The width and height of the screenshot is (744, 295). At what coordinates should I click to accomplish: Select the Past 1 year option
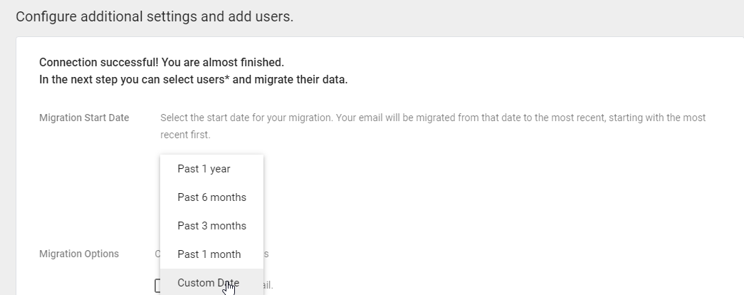click(x=204, y=169)
